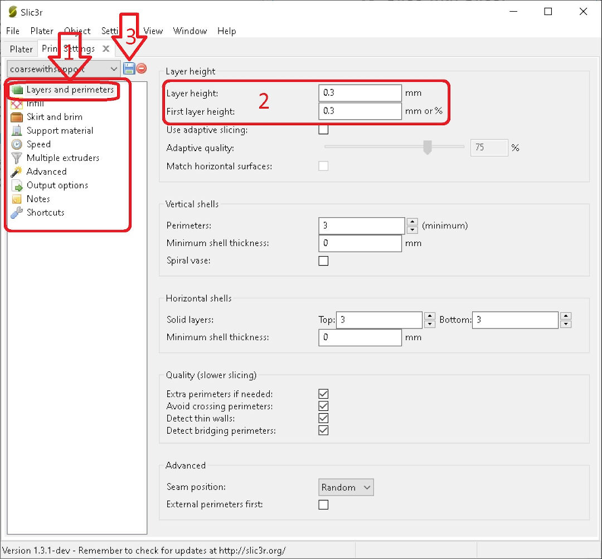The image size is (602, 559).
Task: Click the Speed clock icon
Action: 17,144
